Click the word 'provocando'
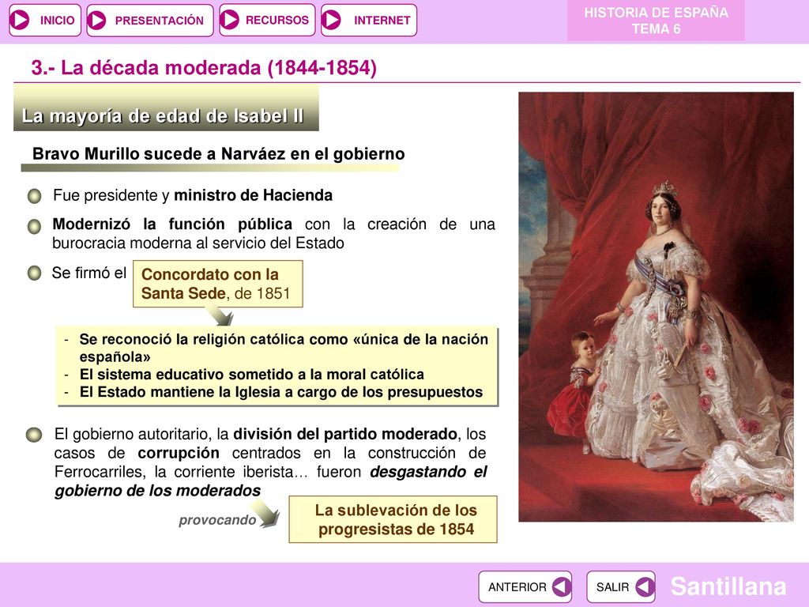Image resolution: width=809 pixels, height=607 pixels. point(217,520)
